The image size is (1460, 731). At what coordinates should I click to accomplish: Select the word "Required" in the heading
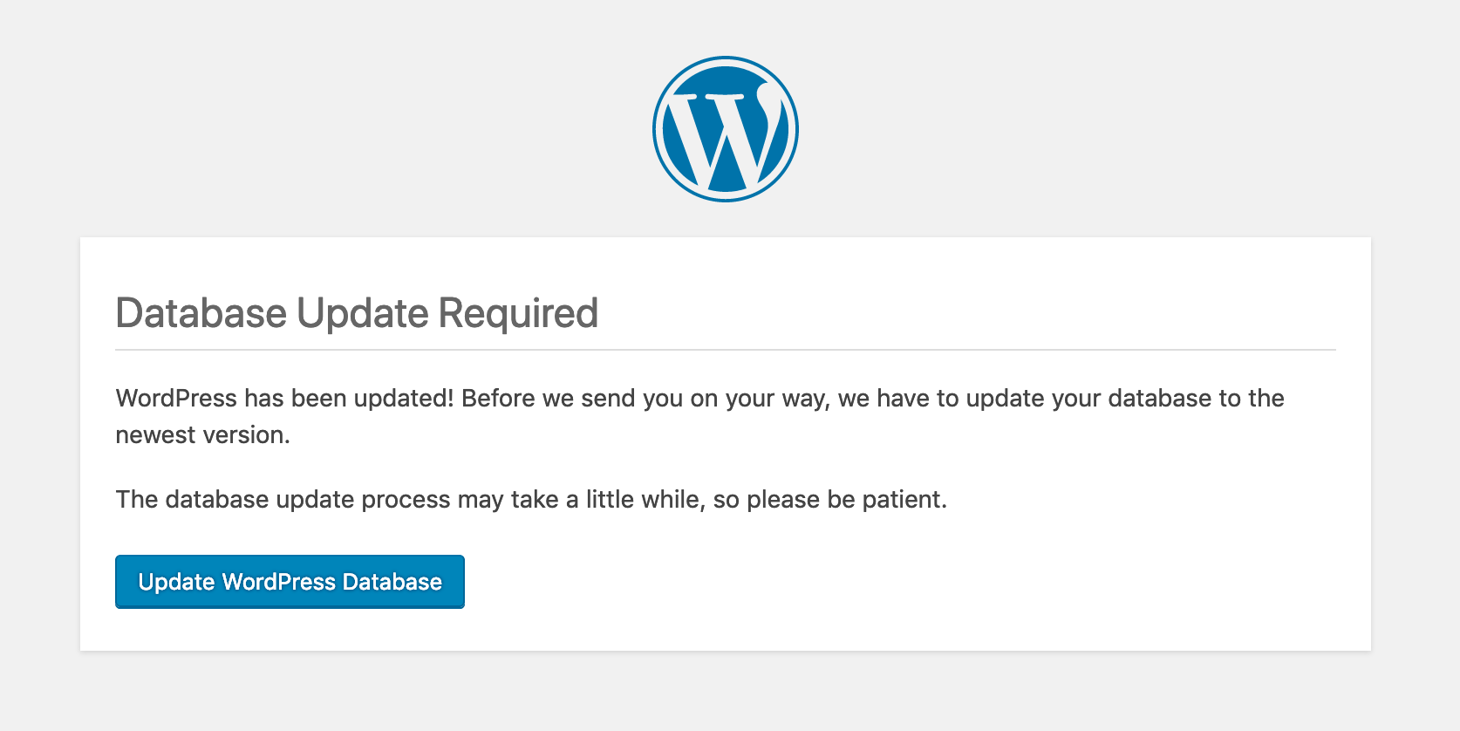pyautogui.click(x=518, y=313)
